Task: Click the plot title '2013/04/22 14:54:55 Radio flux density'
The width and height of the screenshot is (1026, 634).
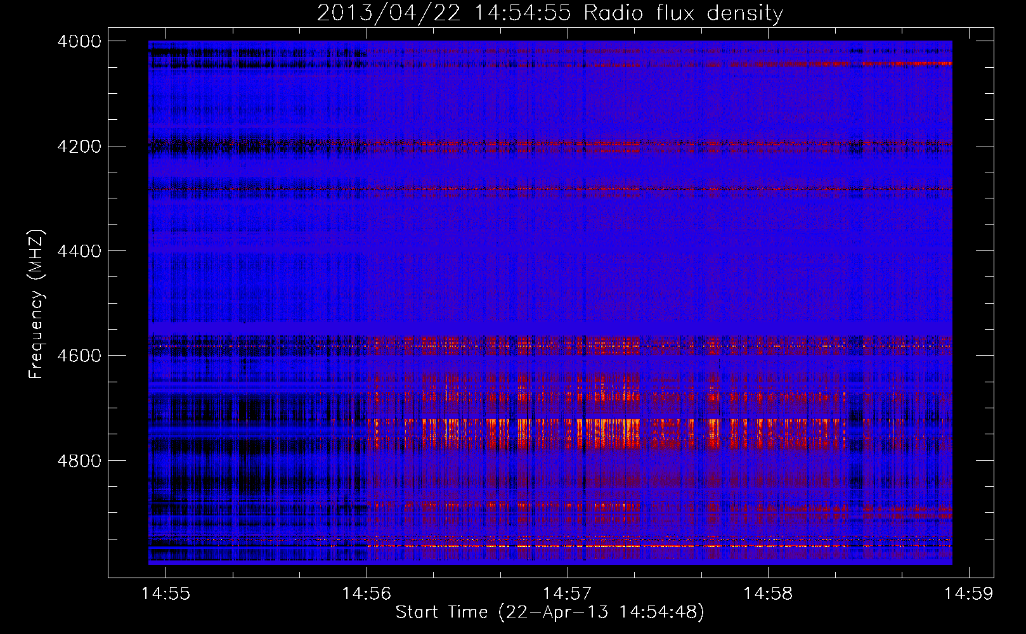Action: coord(550,13)
